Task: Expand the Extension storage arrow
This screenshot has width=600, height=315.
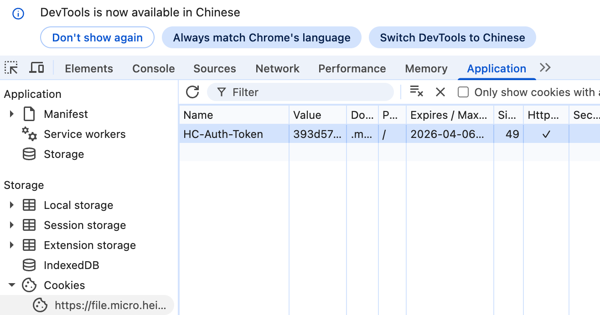Action: pyautogui.click(x=12, y=245)
